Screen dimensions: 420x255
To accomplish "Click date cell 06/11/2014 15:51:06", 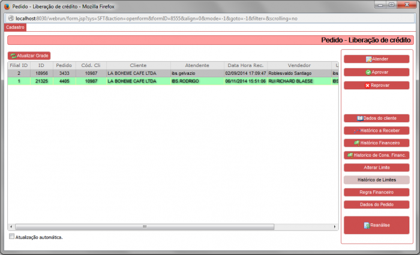I will [x=245, y=81].
